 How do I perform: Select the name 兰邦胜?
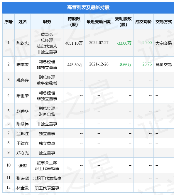click(x=23, y=134)
